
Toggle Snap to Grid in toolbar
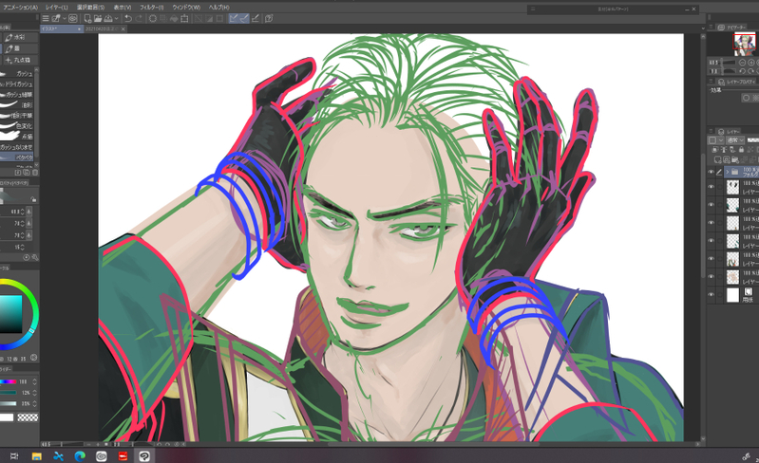click(256, 18)
